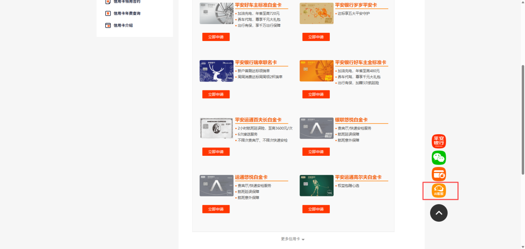This screenshot has width=525, height=249.
Task: Open the 平安好车主标准白金卡 title link
Action: pyautogui.click(x=258, y=5)
